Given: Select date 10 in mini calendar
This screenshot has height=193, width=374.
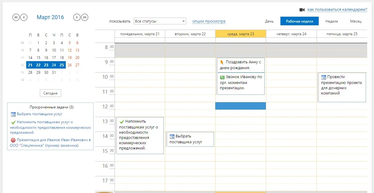Looking at the screenshot, I should pyautogui.click(x=54, y=50).
